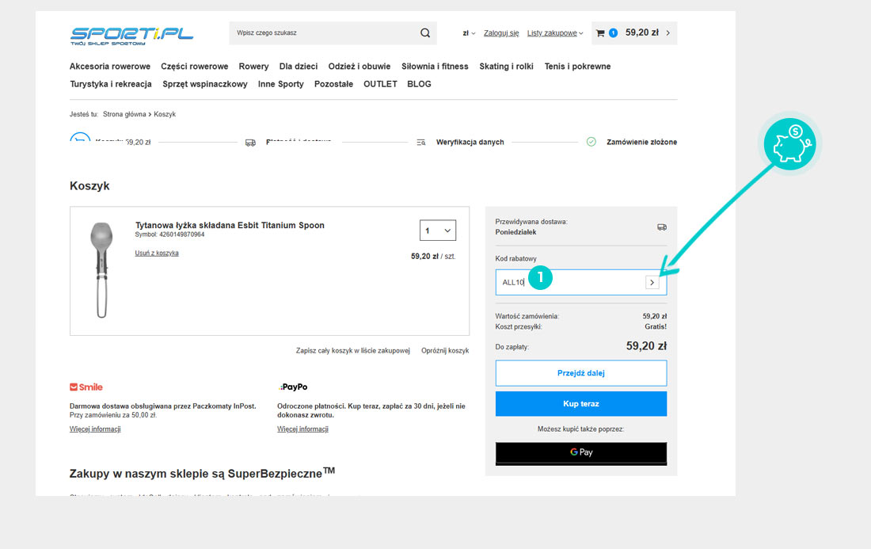Go to the OUTLET menu item
Image resolution: width=871 pixels, height=549 pixels.
tap(380, 84)
